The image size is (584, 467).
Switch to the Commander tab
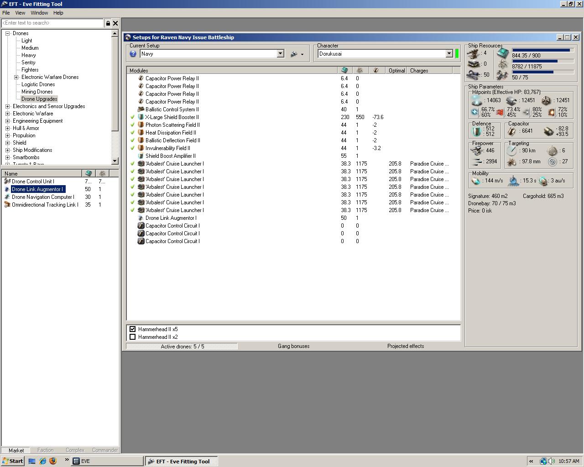pos(105,450)
